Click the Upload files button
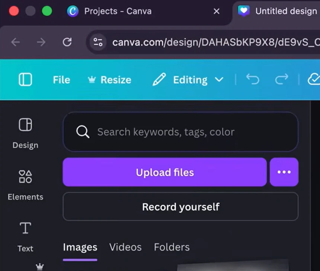 pos(165,172)
